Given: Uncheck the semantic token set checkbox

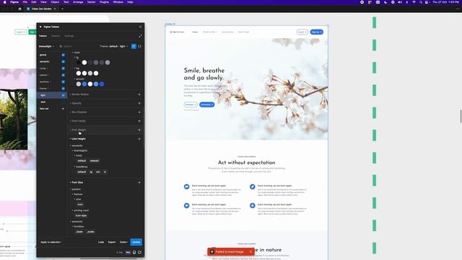Looking at the screenshot, I should click(63, 61).
